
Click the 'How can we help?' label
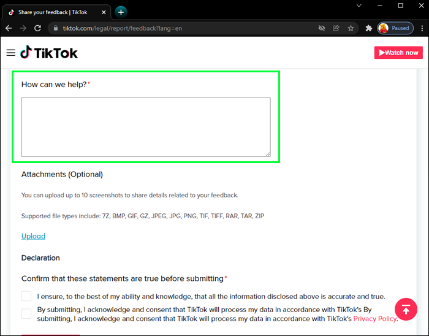click(54, 85)
